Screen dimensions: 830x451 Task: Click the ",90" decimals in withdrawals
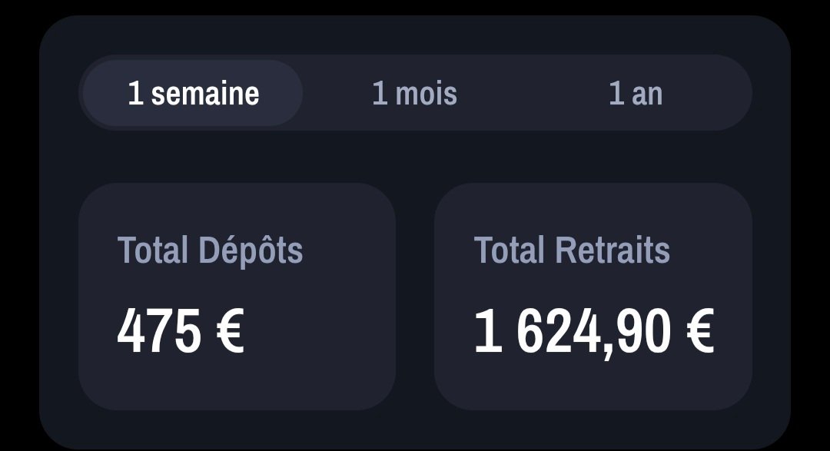coord(636,333)
